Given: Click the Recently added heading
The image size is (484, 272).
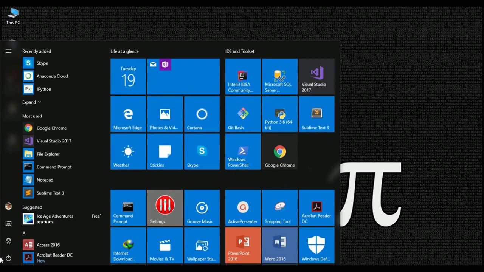Looking at the screenshot, I should pyautogui.click(x=37, y=51).
